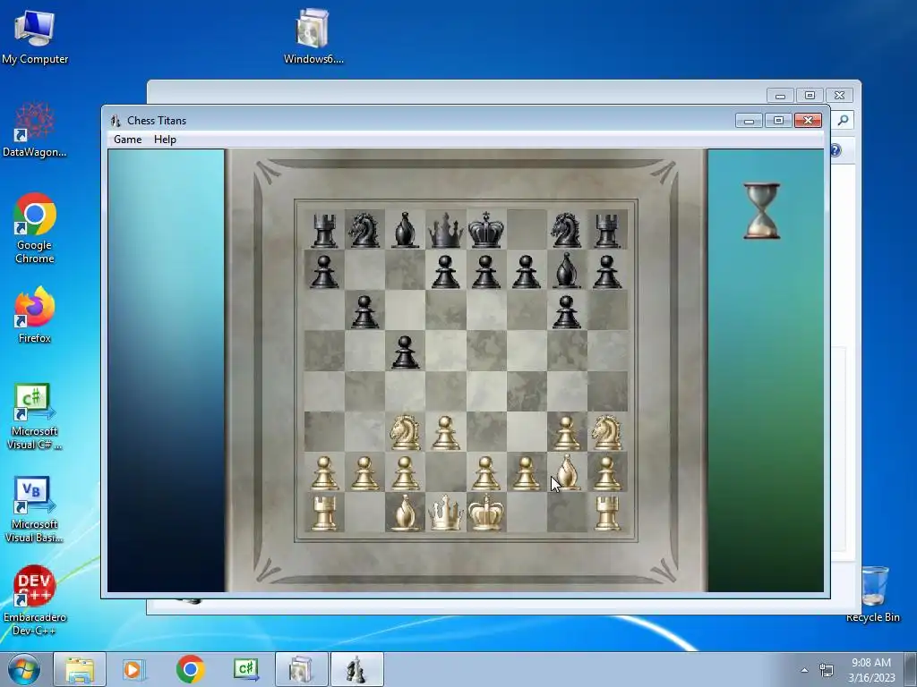Select the Firefox desktop shortcut
This screenshot has height=687, width=917.
(x=35, y=316)
